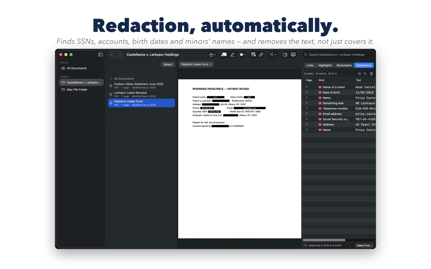This screenshot has height=269, width=431.
Task: Click the folder icon beside Mac File Folder
Action: pyautogui.click(x=63, y=89)
